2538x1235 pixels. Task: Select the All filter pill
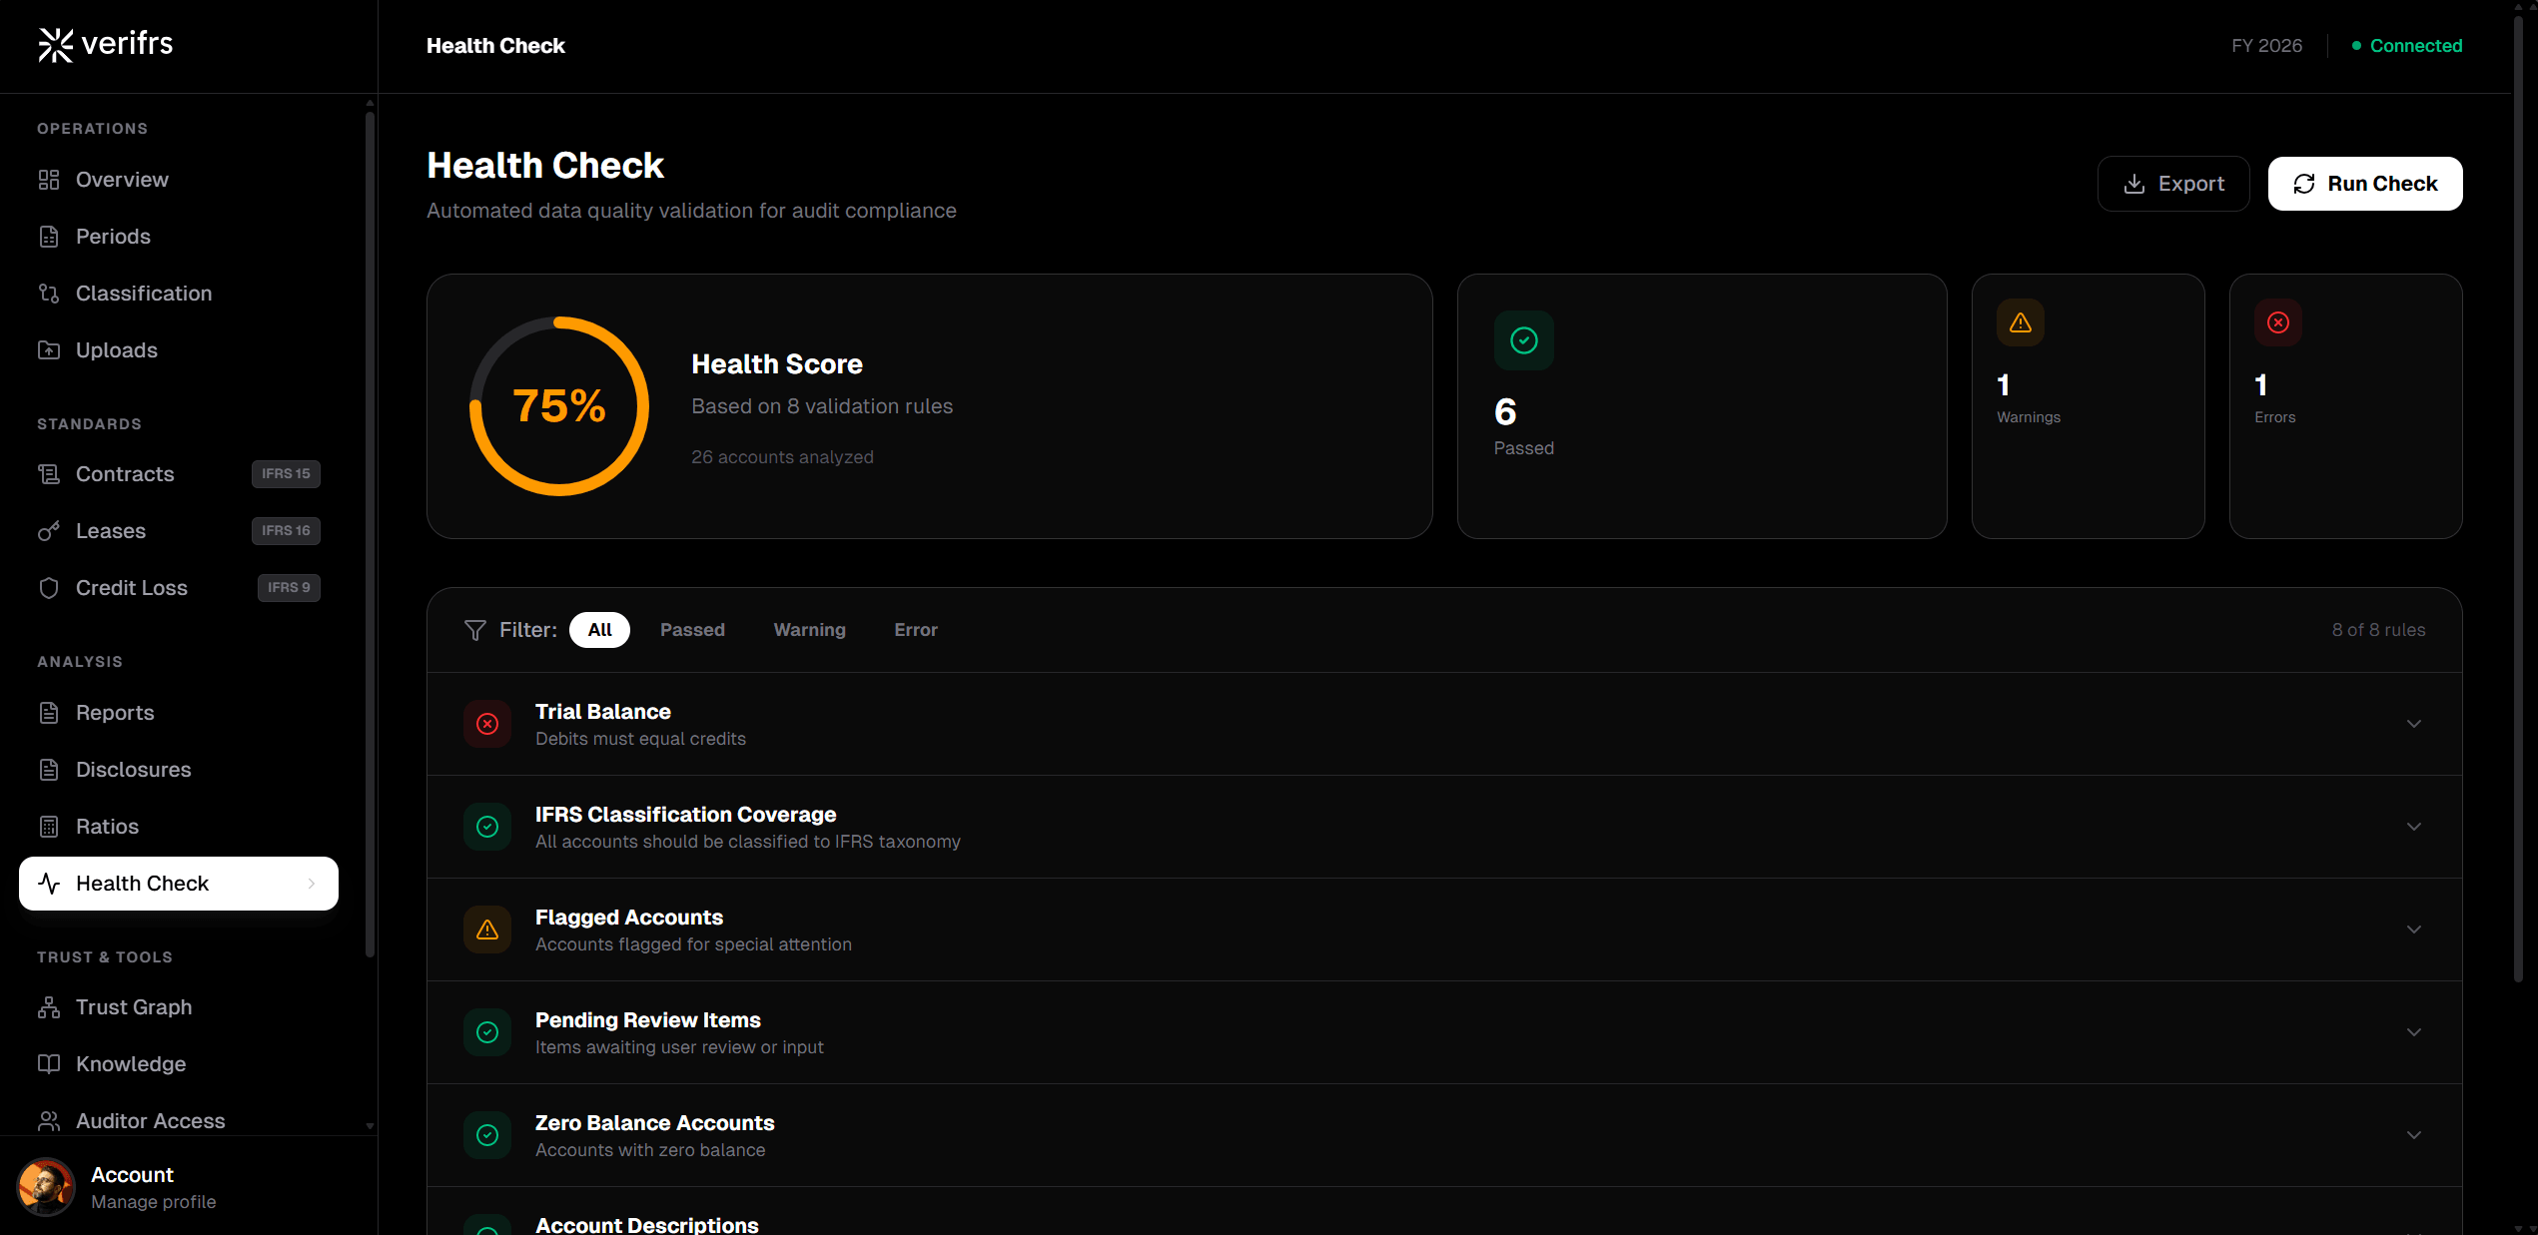599,630
